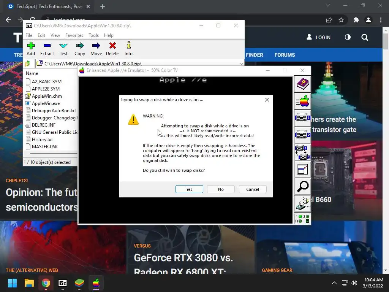389x292 pixels.
Task: Select APPLE2E.SYM file
Action: point(46,89)
